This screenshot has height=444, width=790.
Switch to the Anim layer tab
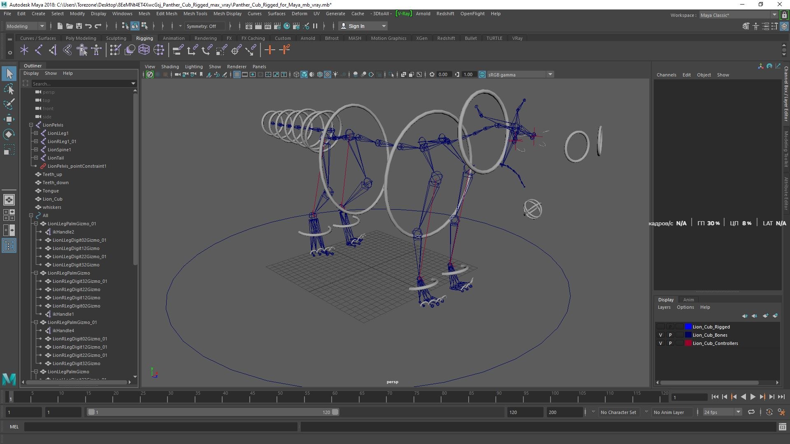pyautogui.click(x=688, y=300)
